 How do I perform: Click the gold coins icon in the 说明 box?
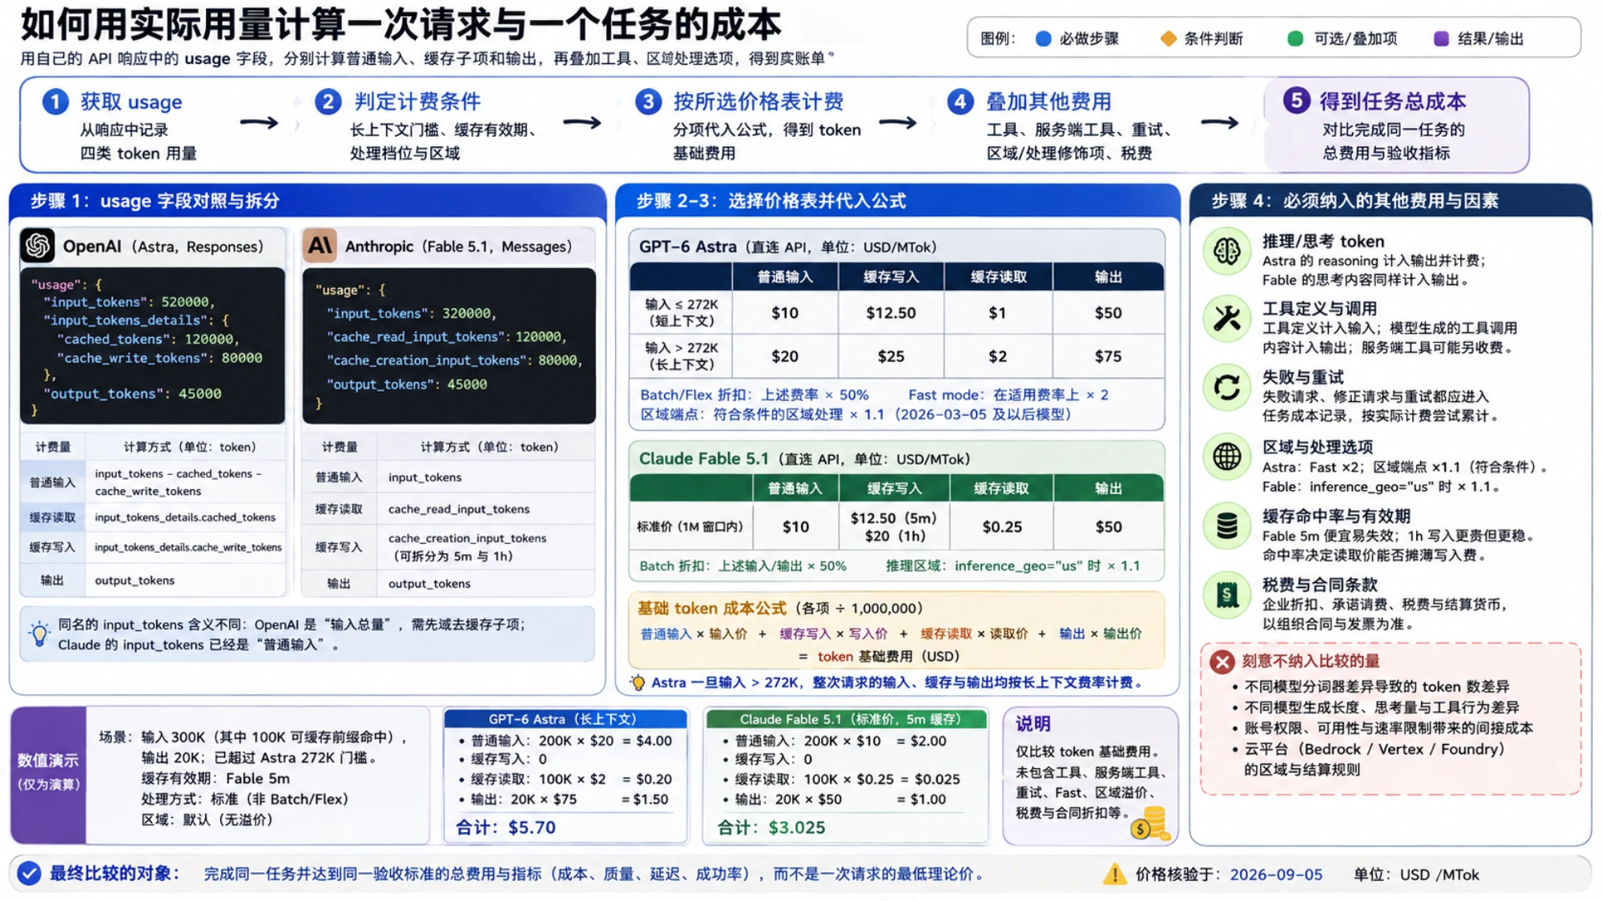tap(1152, 824)
